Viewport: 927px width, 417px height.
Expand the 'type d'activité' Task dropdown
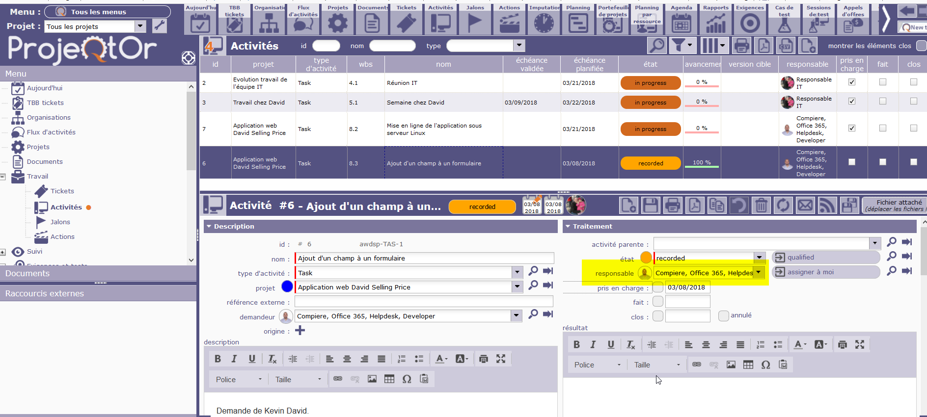pos(517,273)
